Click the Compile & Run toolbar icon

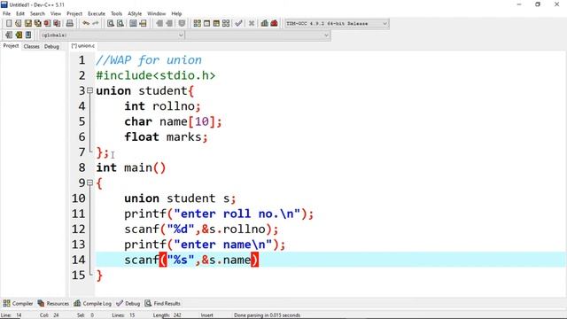click(x=216, y=24)
